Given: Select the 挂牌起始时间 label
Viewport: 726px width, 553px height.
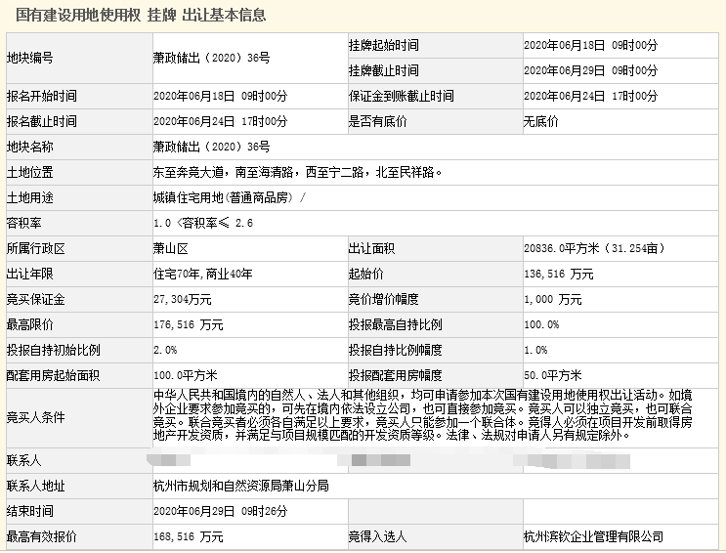Looking at the screenshot, I should [x=384, y=45].
